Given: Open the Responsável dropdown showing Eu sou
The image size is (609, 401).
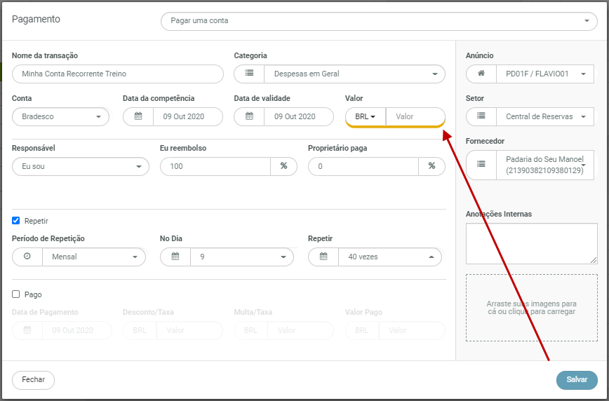Looking at the screenshot, I should (81, 166).
